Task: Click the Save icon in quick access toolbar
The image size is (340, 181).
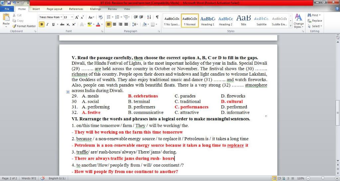Action: [9, 3]
